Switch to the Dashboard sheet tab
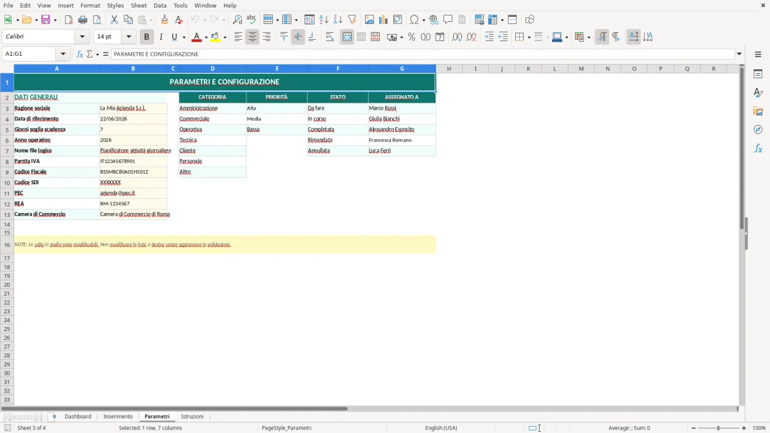 [x=78, y=417]
